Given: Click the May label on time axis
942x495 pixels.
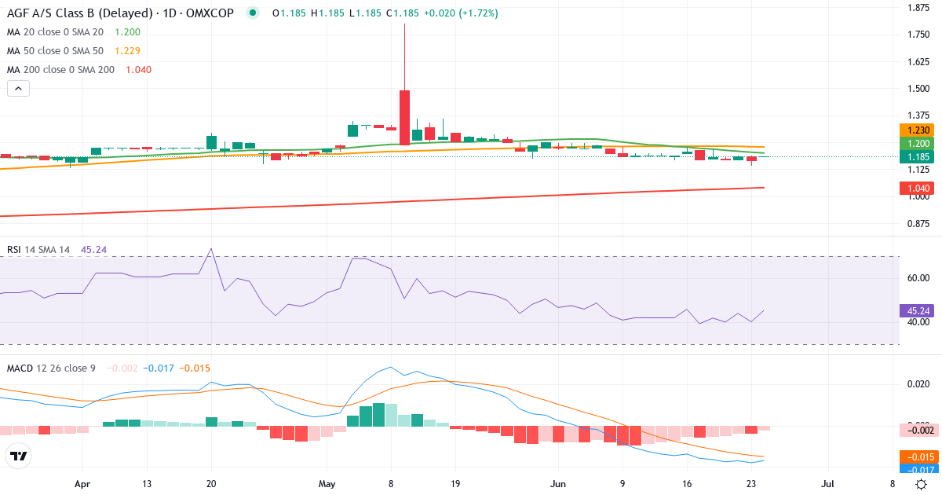Looking at the screenshot, I should tap(327, 484).
